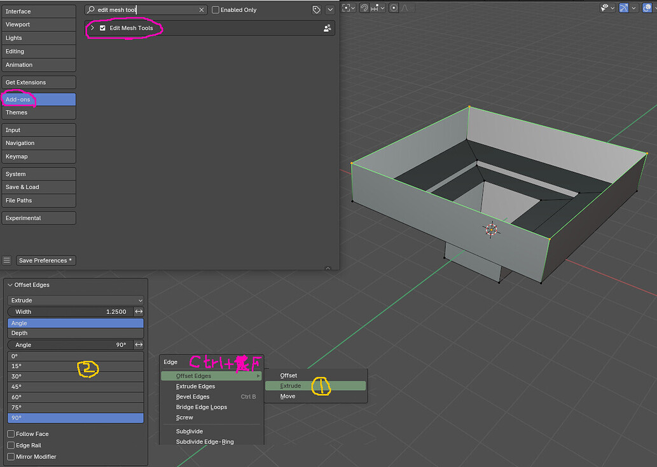Enable the Follow Face checkbox
Viewport: 657px width, 467px height.
(11, 434)
